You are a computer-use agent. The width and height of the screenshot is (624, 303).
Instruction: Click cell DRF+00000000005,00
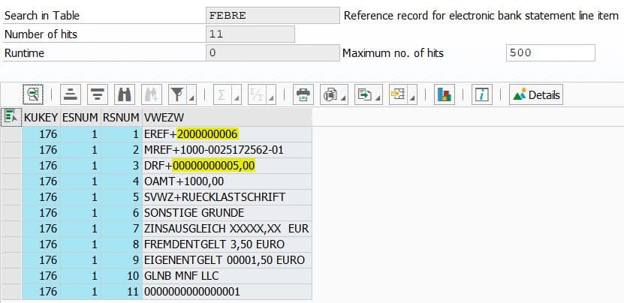228,166
